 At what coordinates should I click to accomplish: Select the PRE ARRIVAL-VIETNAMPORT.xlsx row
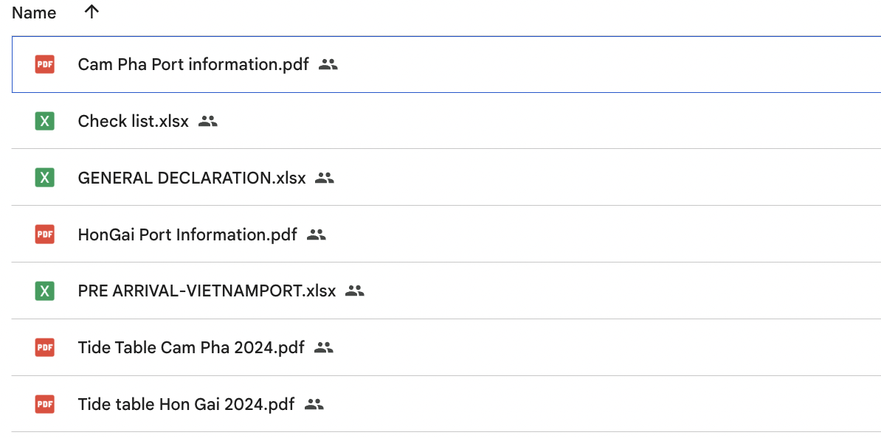click(590, 291)
